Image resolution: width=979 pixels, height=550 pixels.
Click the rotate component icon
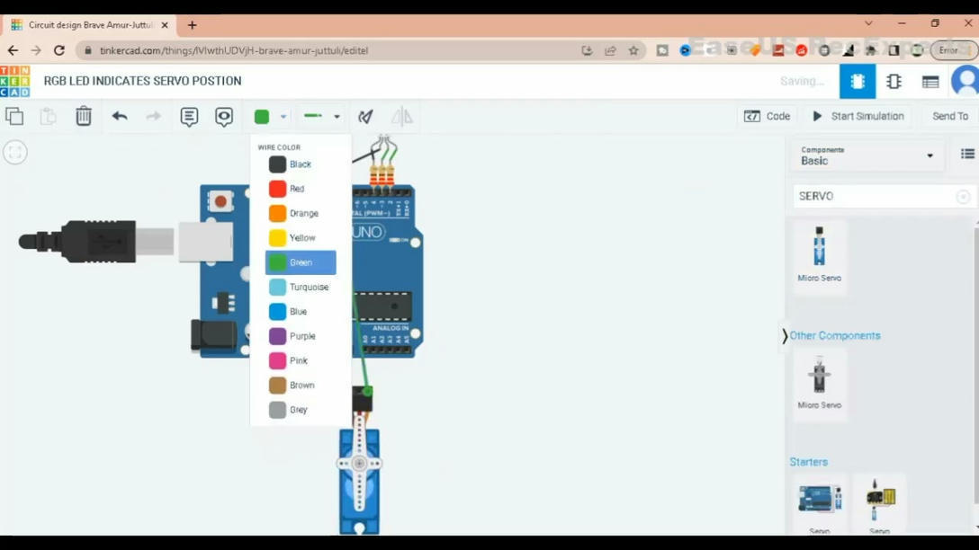365,117
